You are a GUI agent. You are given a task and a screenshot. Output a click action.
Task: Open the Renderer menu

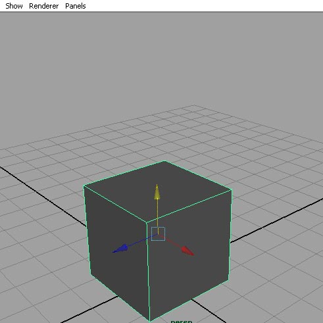[43, 6]
